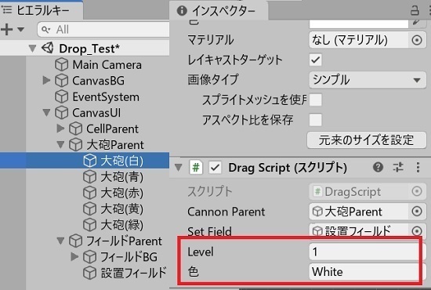Select 大砲(白) in hierarchy
The image size is (431, 290).
point(121,161)
